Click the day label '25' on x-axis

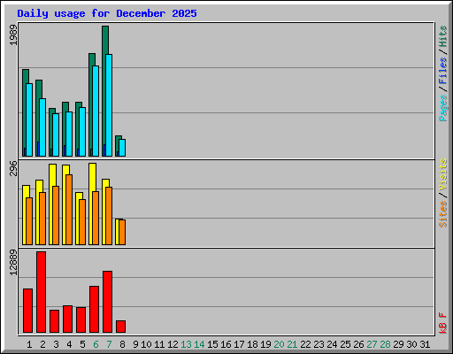[x=345, y=344]
